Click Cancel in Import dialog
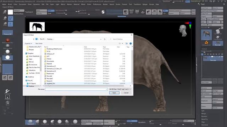This screenshot has width=227, height=127. (126, 93)
